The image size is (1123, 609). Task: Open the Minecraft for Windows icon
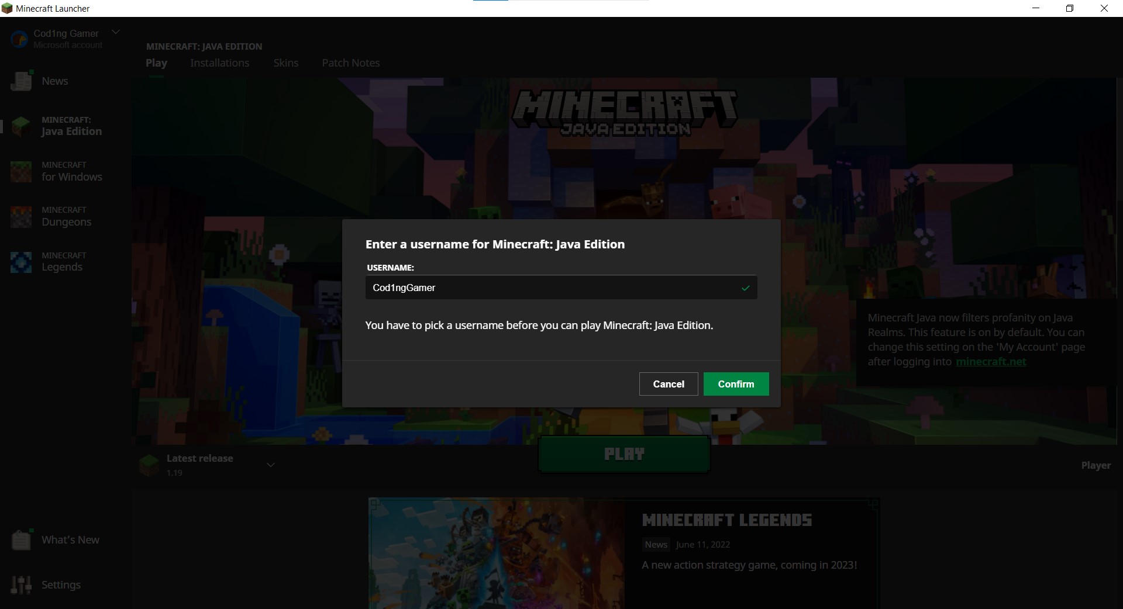21,171
